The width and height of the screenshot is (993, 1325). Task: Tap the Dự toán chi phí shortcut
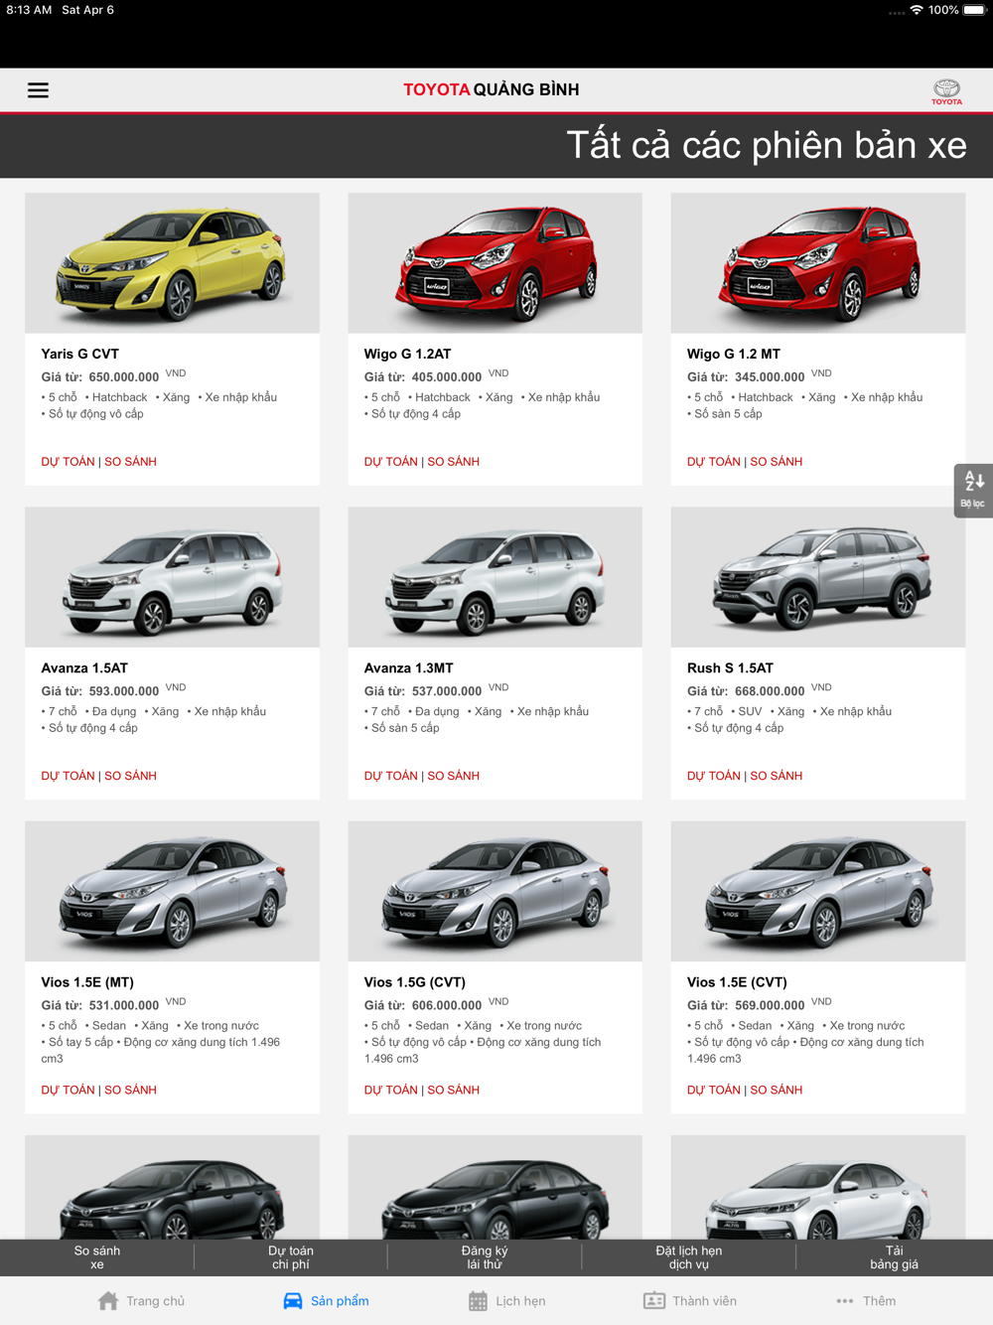291,1257
